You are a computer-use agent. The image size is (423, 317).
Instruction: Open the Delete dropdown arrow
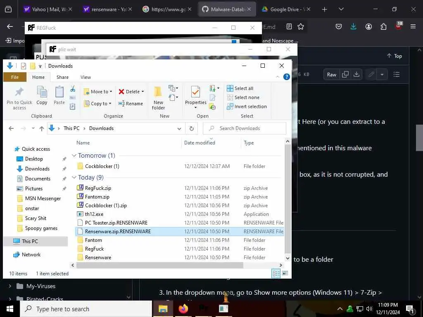143,92
